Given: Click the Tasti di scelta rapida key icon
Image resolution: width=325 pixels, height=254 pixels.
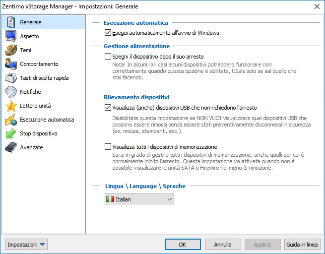Looking at the screenshot, I should pos(11,78).
